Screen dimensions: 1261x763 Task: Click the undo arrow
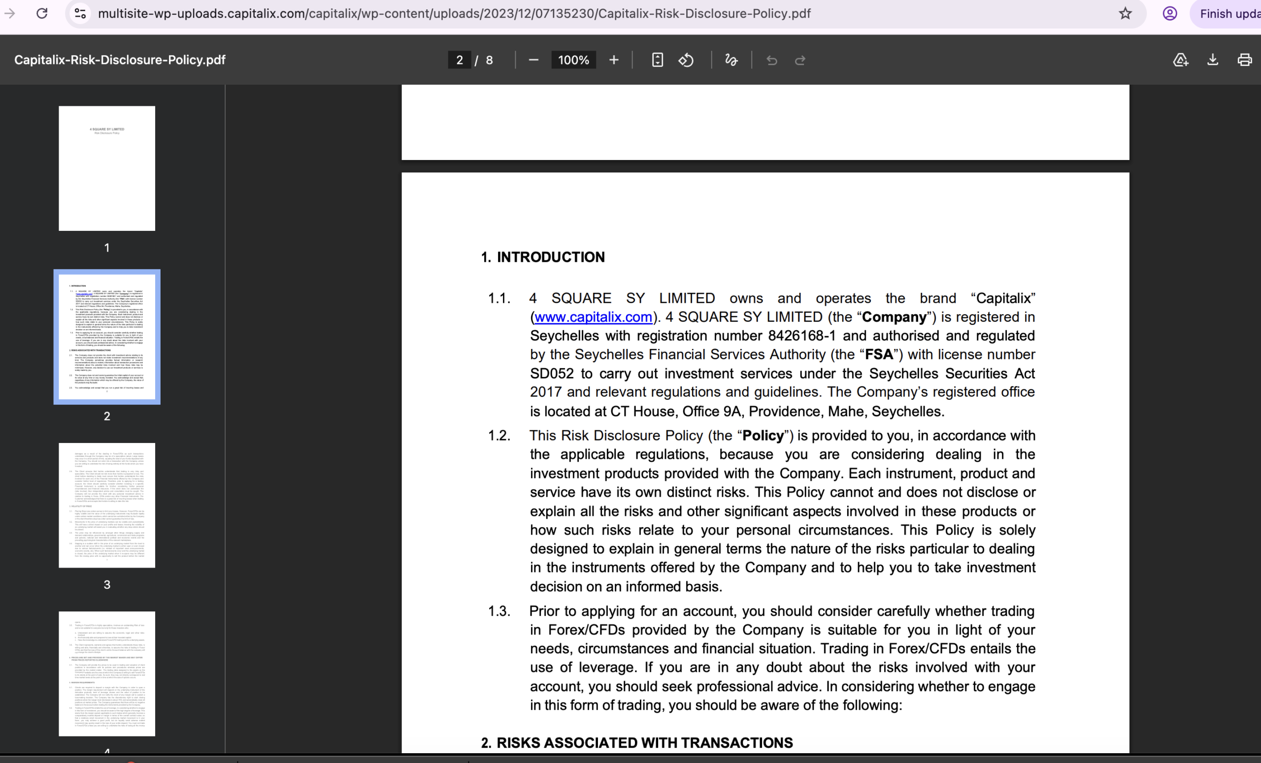pyautogui.click(x=772, y=61)
